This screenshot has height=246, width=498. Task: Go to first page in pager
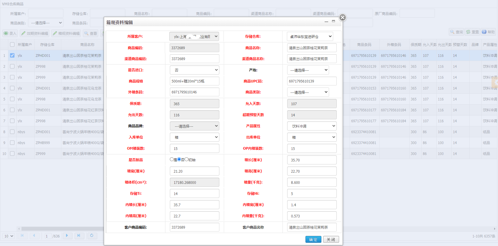pos(22,236)
